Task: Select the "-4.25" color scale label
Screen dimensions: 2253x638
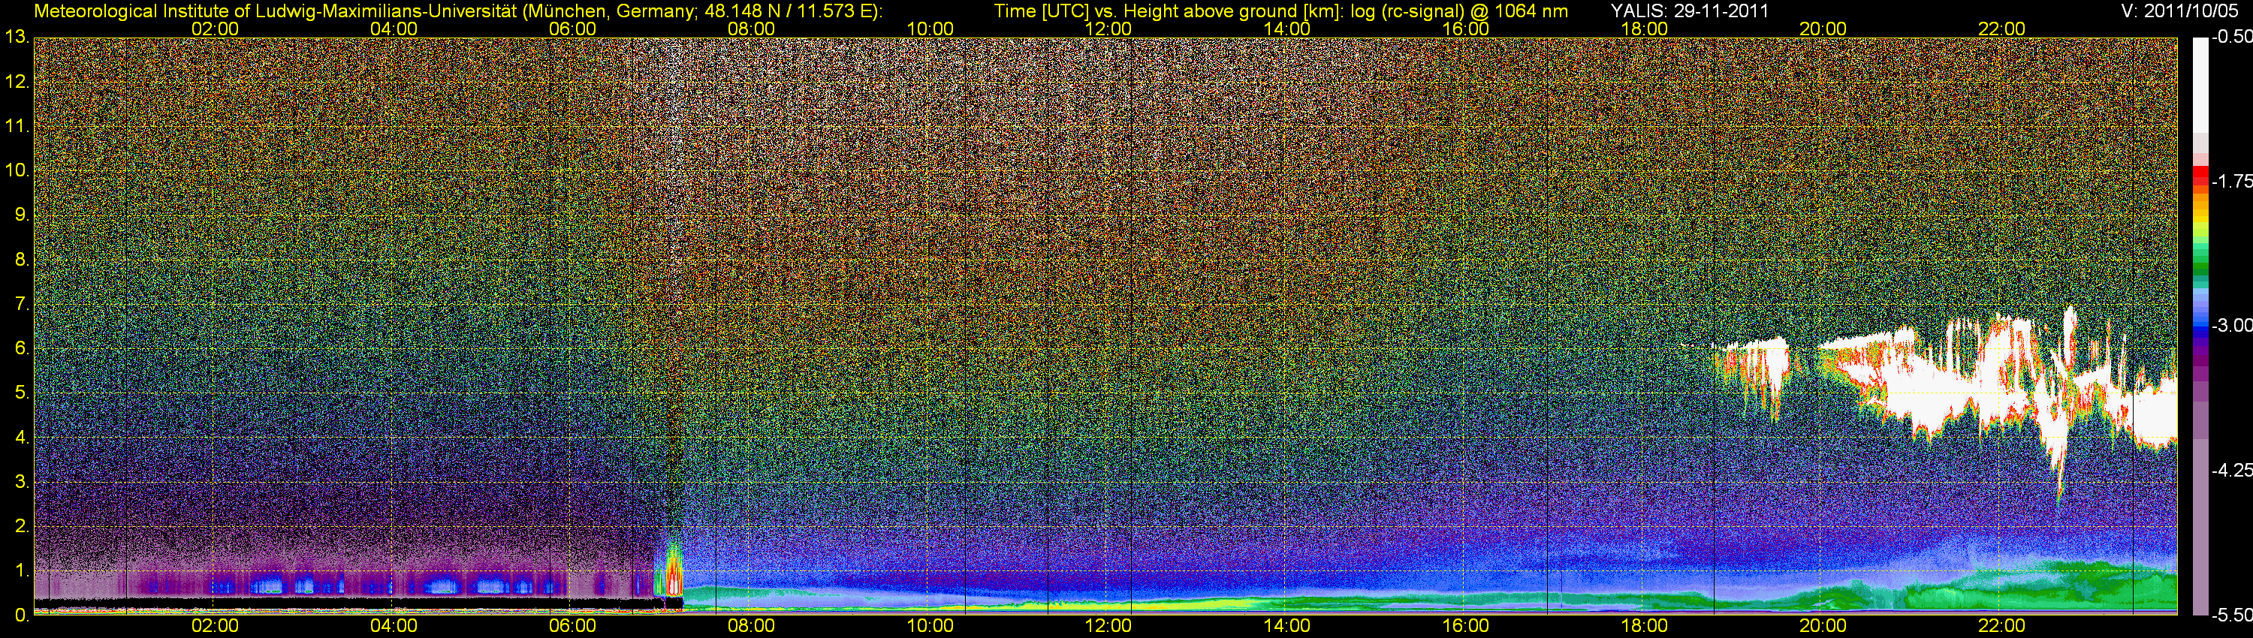Action: click(x=2232, y=470)
